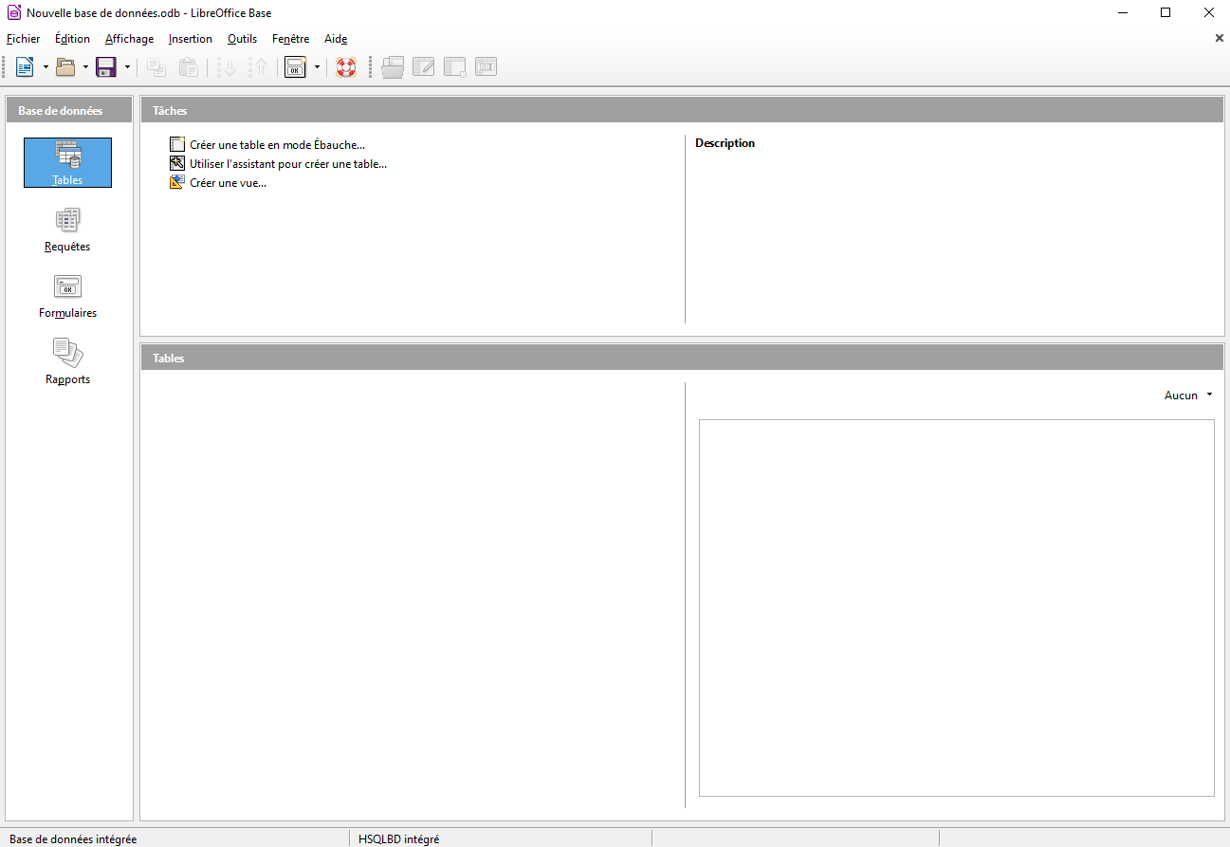Click the Save floppy disk icon
The image size is (1230, 847).
(x=106, y=67)
